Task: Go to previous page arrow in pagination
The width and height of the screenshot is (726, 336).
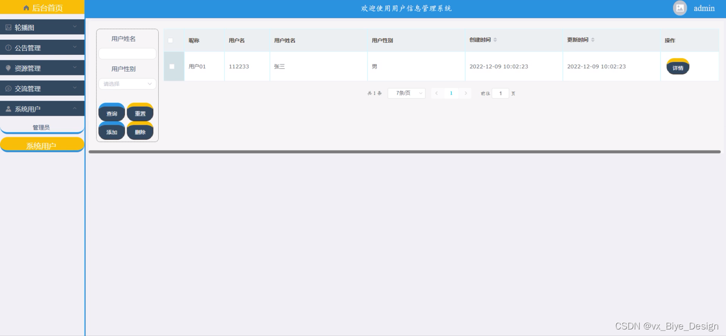Action: point(437,93)
